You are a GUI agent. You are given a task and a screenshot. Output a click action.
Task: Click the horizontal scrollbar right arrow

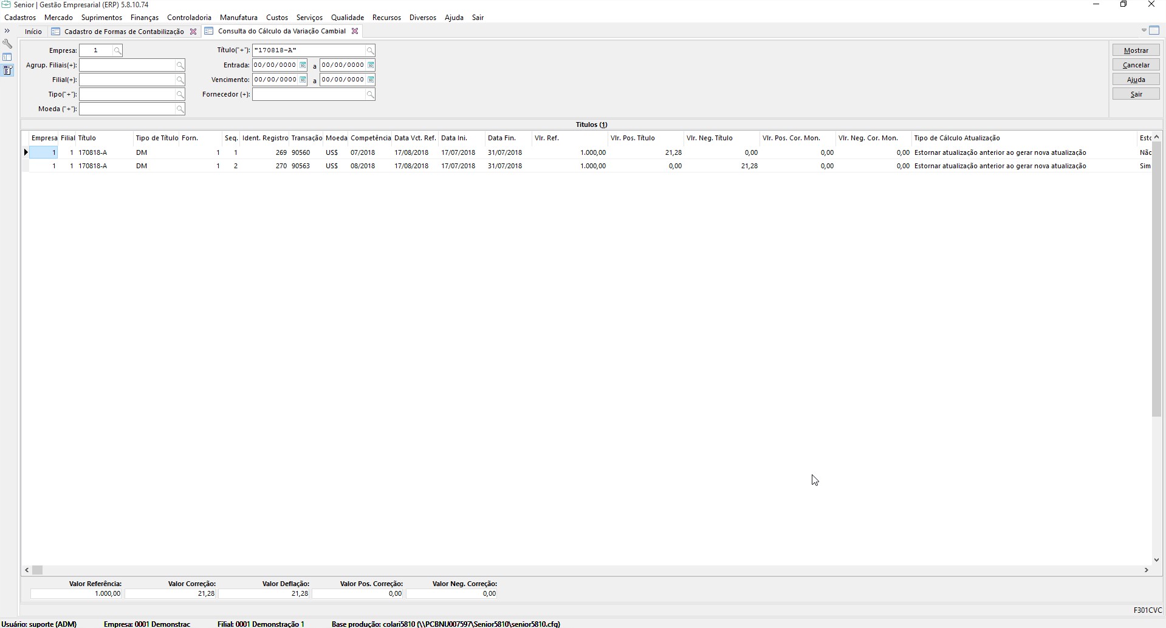tap(1146, 570)
